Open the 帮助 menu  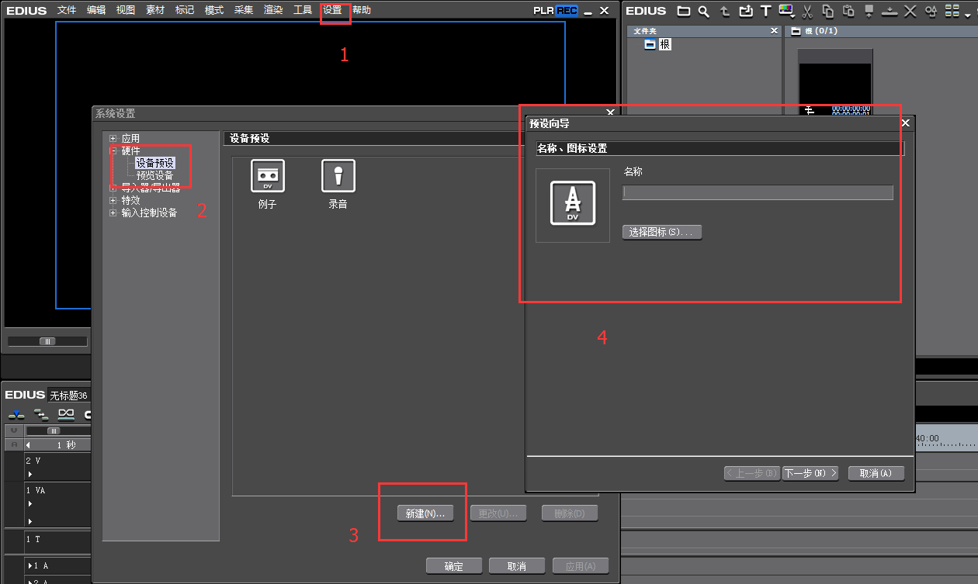pyautogui.click(x=362, y=10)
